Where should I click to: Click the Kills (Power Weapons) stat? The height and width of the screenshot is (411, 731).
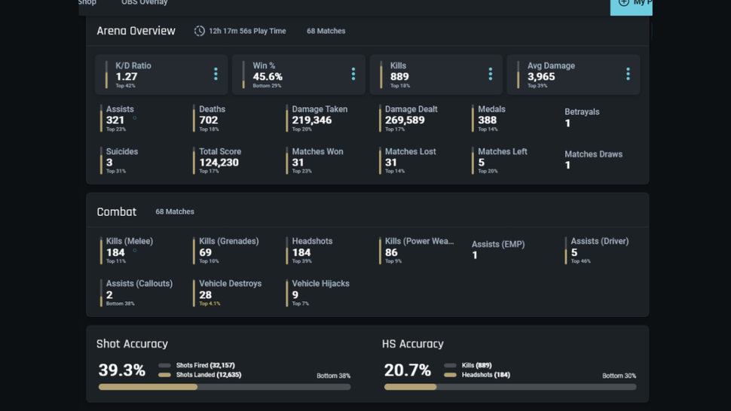click(x=416, y=251)
